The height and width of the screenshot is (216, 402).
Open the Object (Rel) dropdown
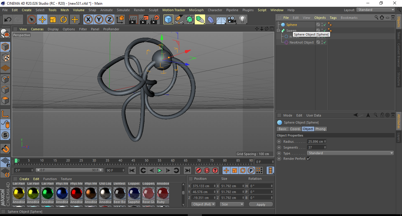click(203, 204)
